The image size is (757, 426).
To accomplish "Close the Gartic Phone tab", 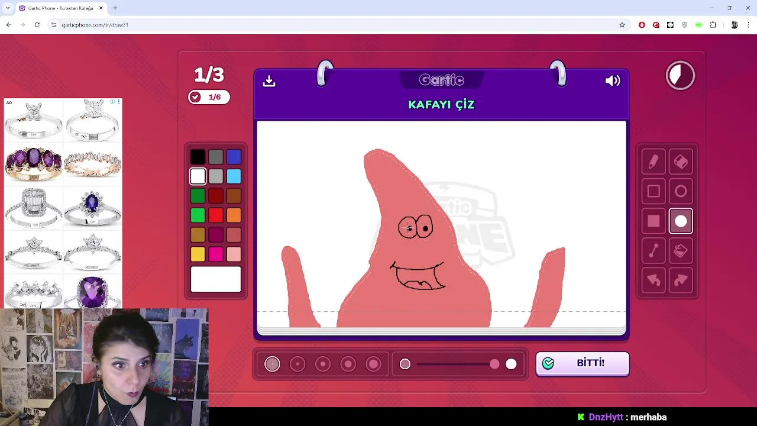I will click(101, 8).
